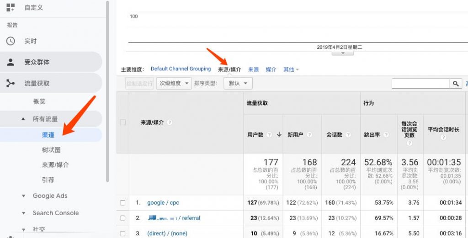Check the referral row checkbox
Viewport: 468px width, 238px height.
coord(122,218)
